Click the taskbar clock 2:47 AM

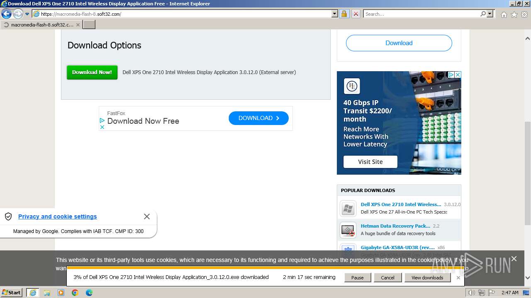click(509, 293)
